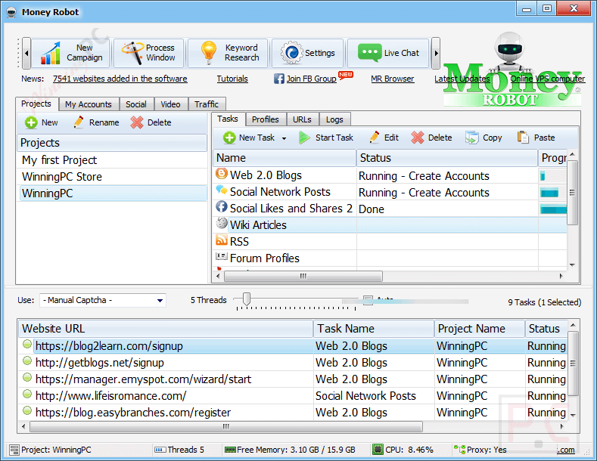This screenshot has height=461, width=597.
Task: Switch to the Social tab
Action: pyautogui.click(x=136, y=104)
